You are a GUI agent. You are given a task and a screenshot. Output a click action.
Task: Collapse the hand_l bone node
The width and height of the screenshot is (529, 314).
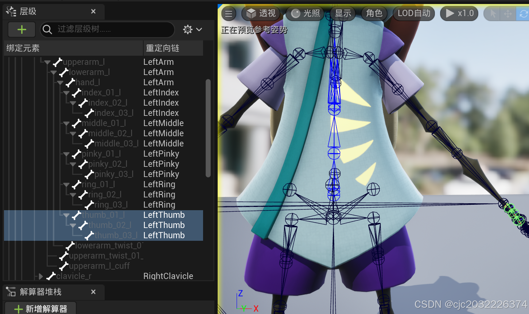(60, 83)
